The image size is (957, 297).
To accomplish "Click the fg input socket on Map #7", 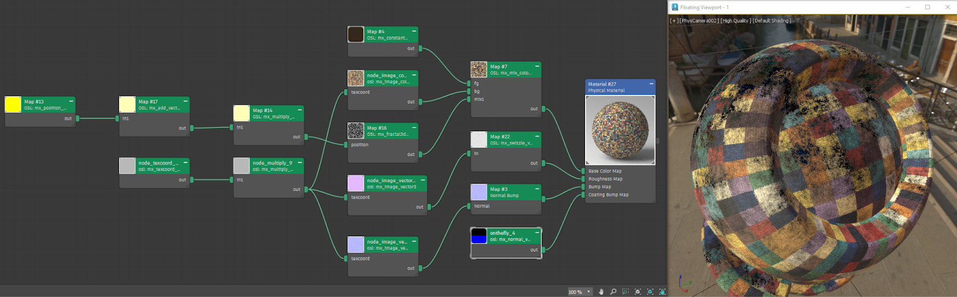I will tap(469, 83).
